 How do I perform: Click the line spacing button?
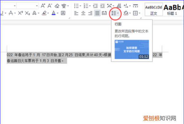[x=114, y=13]
